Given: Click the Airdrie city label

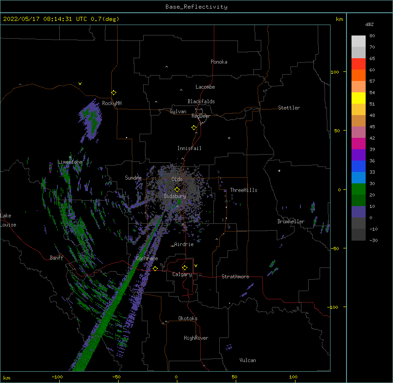Looking at the screenshot, I should coord(184,244).
